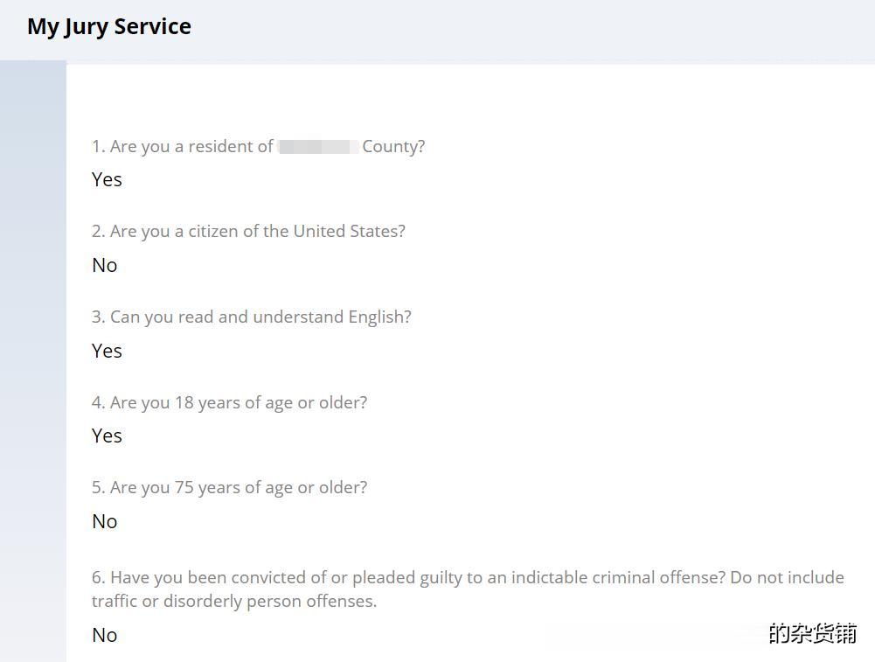Click the No answer for criminal offense question

point(104,635)
